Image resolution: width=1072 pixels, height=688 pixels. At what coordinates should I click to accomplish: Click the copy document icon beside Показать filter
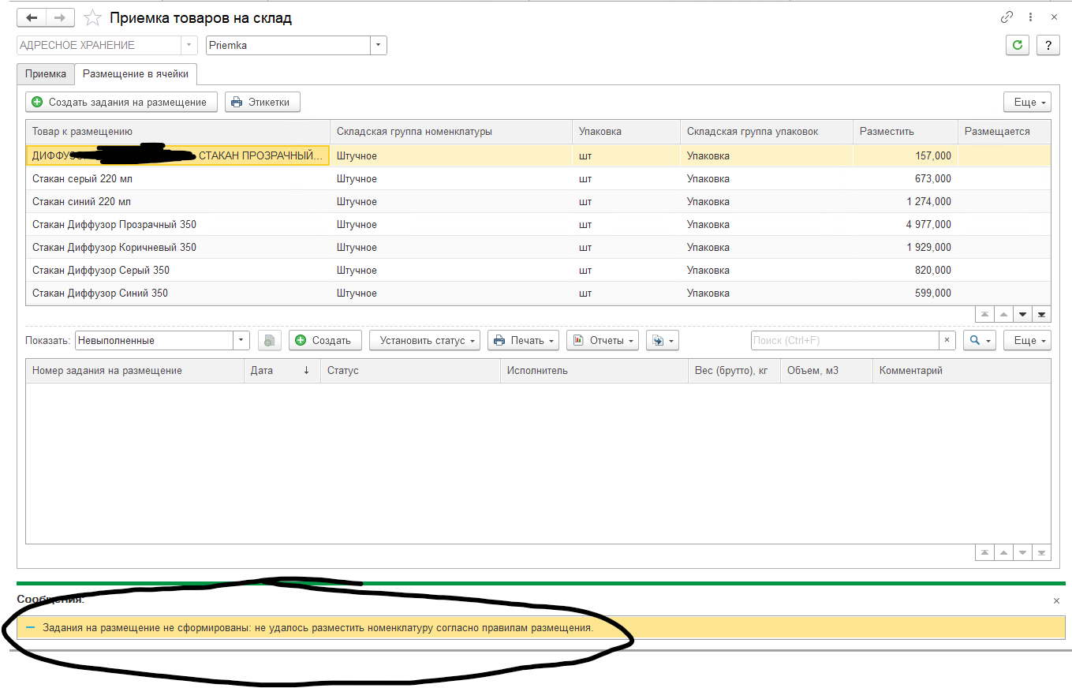click(270, 341)
